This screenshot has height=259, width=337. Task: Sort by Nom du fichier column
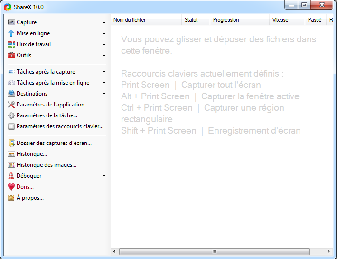point(146,20)
